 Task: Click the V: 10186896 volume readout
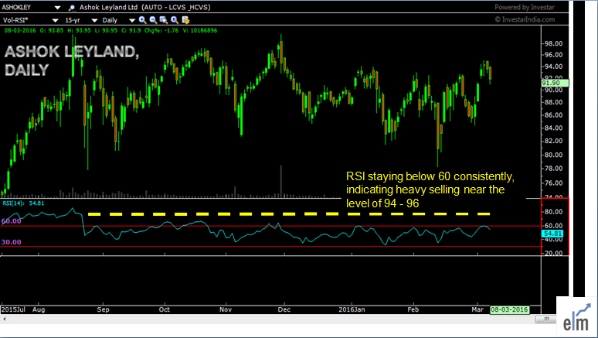[200, 31]
